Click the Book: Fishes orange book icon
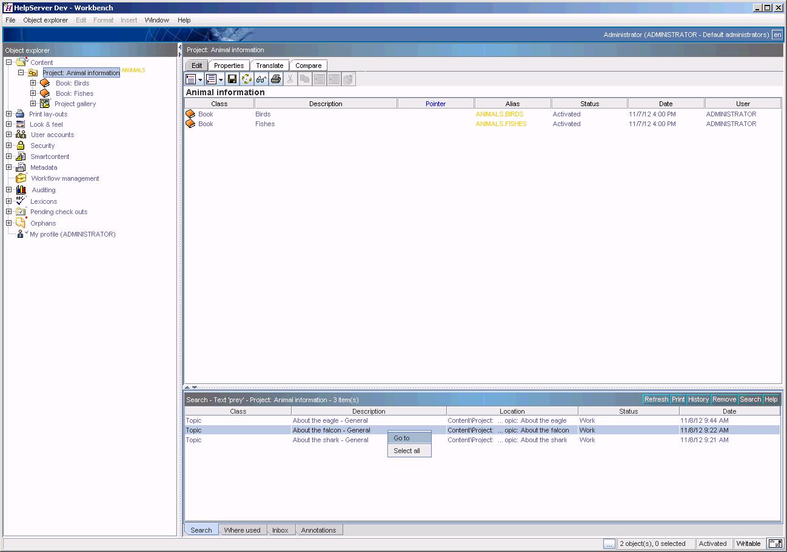The image size is (787, 552). (x=45, y=93)
